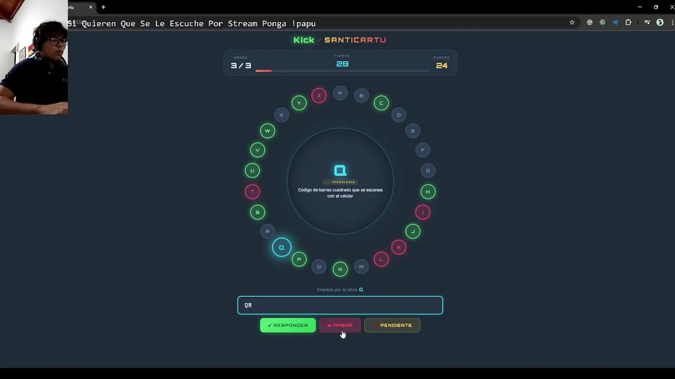Select green letter V circle

tap(257, 150)
